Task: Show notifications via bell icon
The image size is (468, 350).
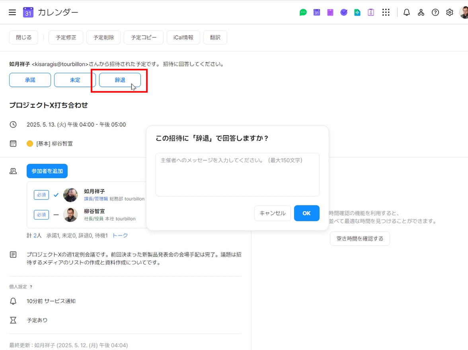Action: [x=407, y=12]
